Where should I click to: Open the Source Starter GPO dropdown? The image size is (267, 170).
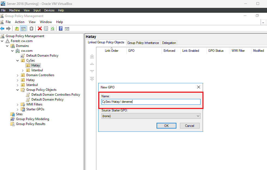(151, 116)
